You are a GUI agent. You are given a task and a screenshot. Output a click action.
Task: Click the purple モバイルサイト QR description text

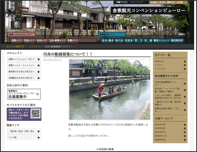click(18, 114)
